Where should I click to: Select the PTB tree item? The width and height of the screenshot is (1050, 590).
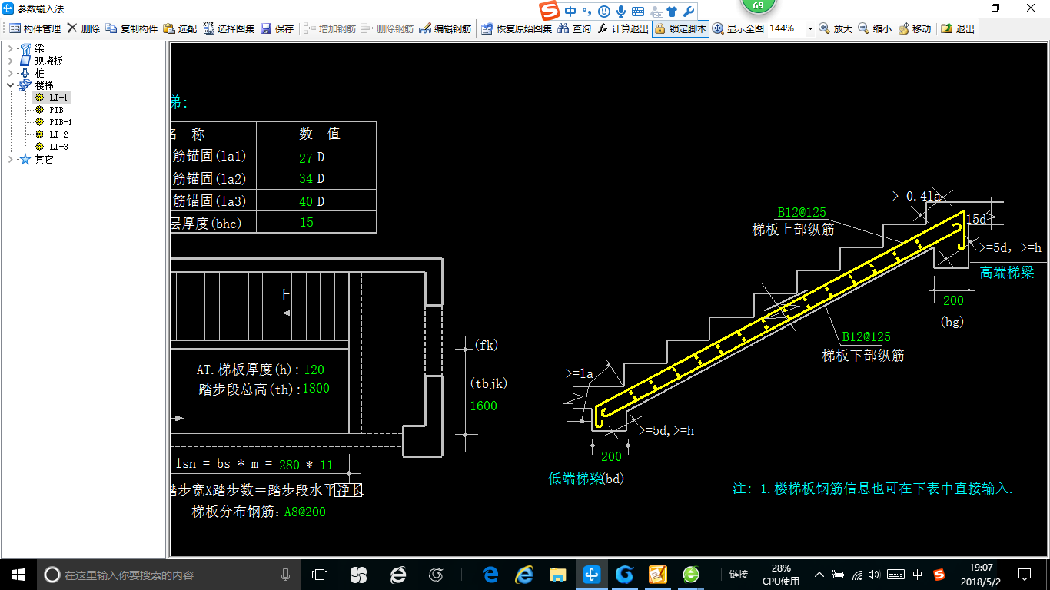tap(56, 110)
